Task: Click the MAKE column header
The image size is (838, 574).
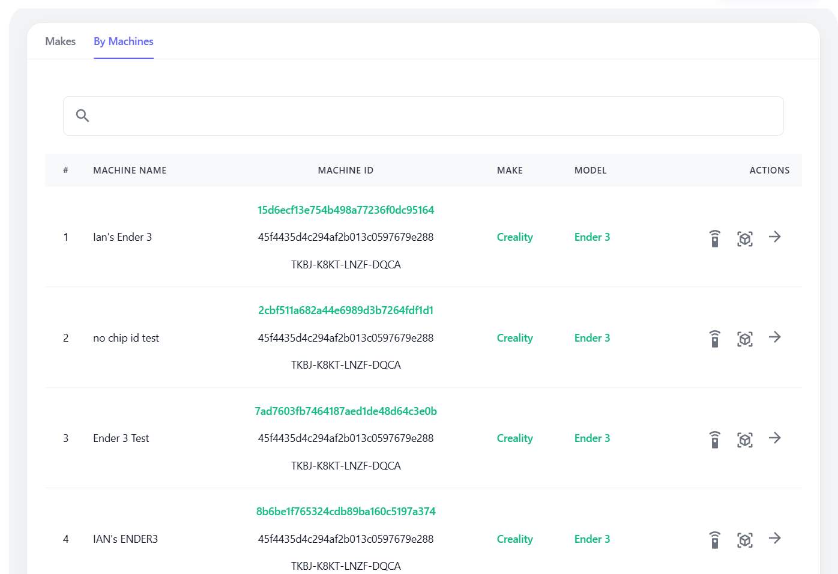Action: point(510,171)
